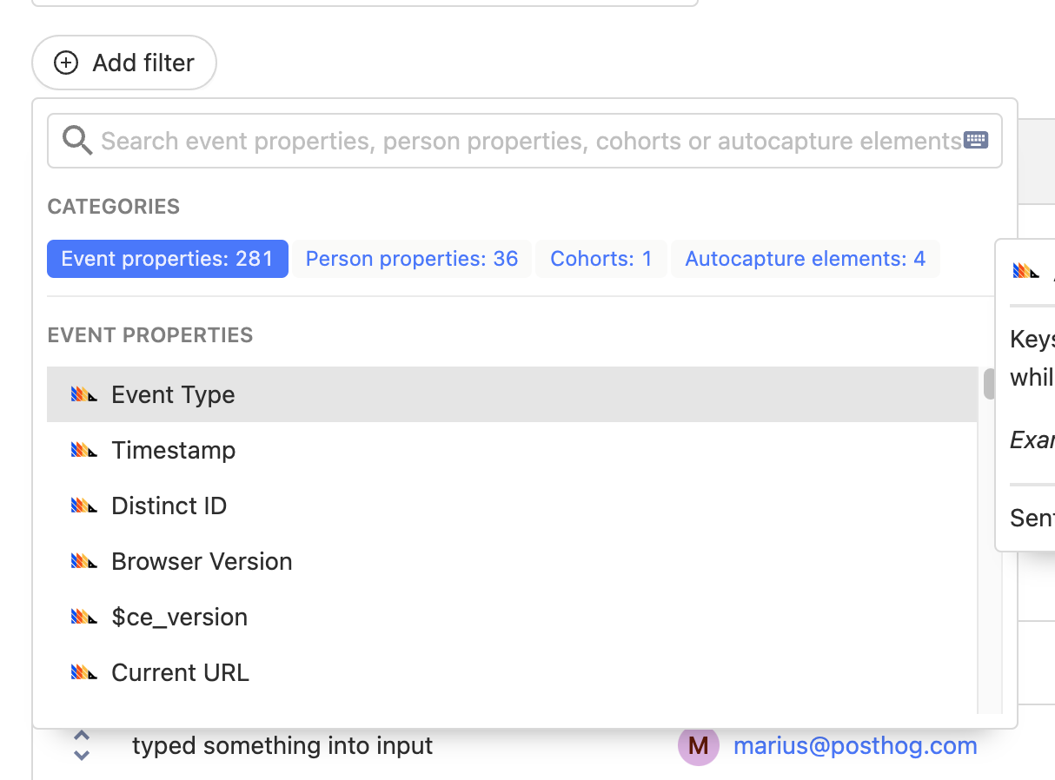The image size is (1055, 780).
Task: Click the Add filter button
Action: coord(124,63)
